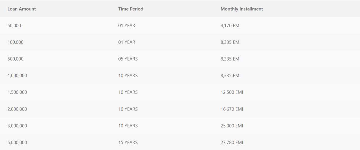Screen dimensions: 360x150
Task: Select the 2,000,000 loan amount cell
Action: pyautogui.click(x=17, y=109)
